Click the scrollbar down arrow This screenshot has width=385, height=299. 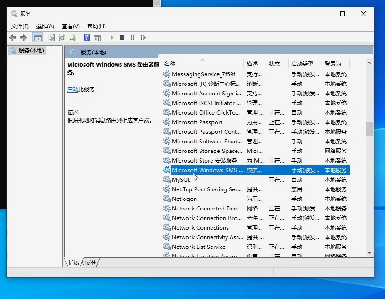[x=369, y=252]
